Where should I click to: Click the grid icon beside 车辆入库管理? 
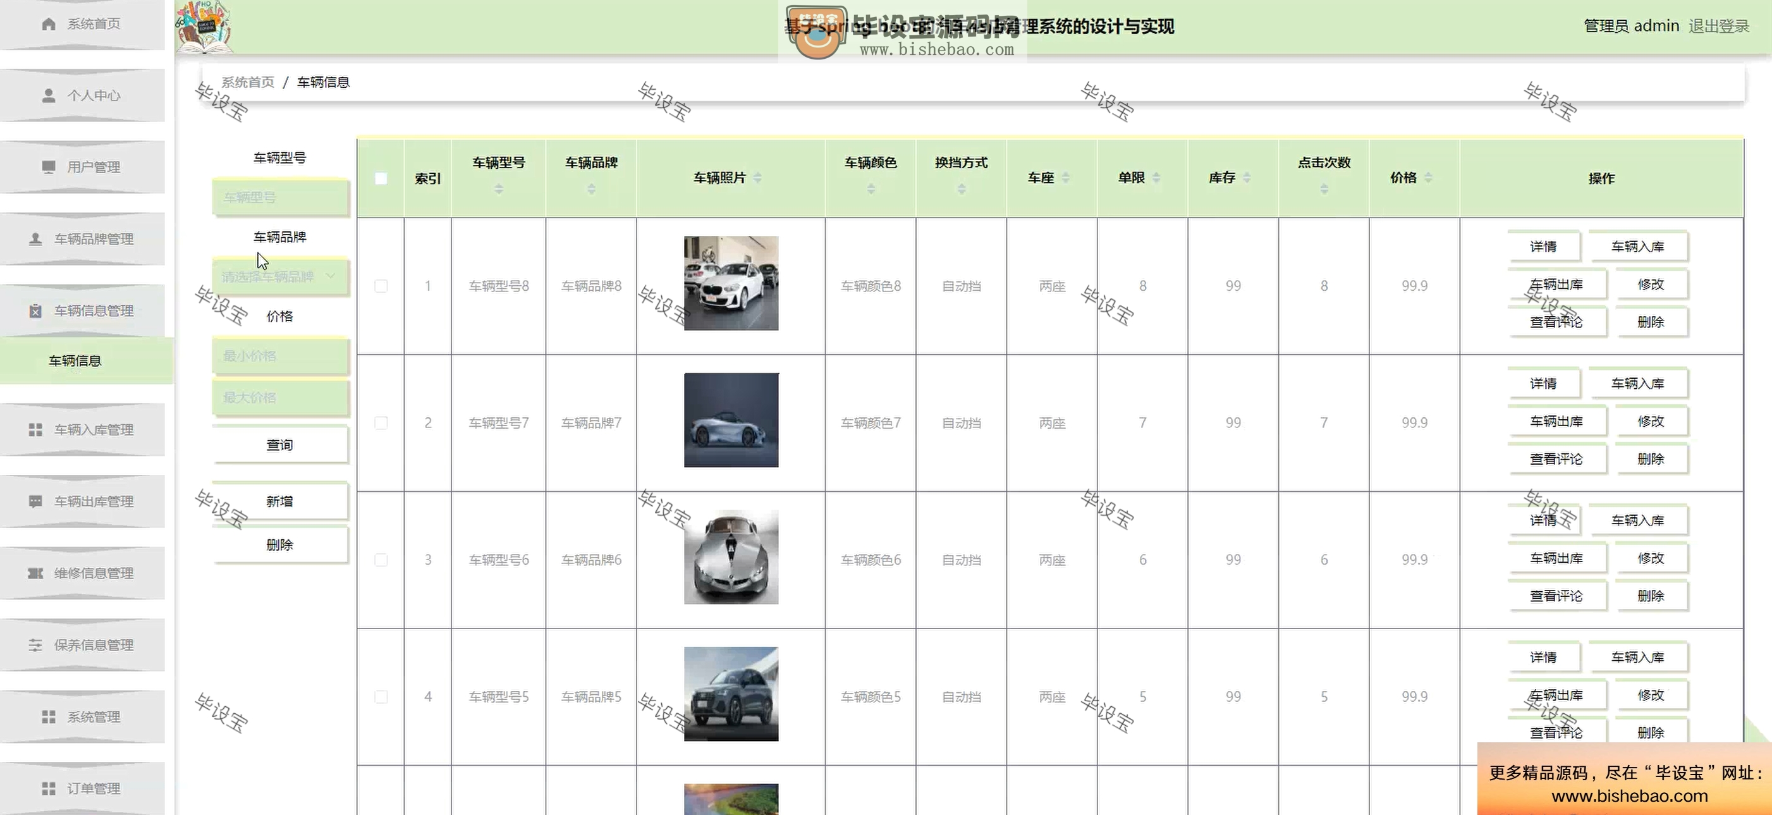tap(36, 430)
